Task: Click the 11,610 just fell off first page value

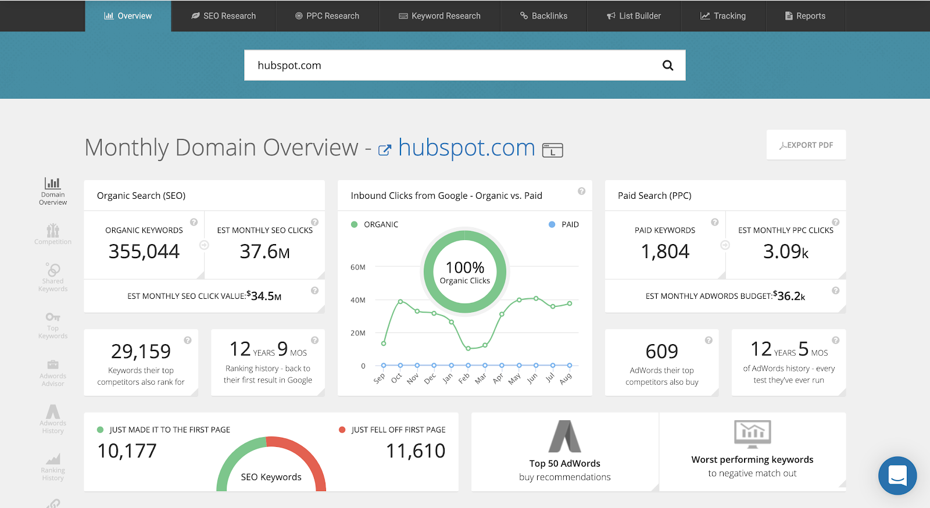Action: tap(416, 451)
